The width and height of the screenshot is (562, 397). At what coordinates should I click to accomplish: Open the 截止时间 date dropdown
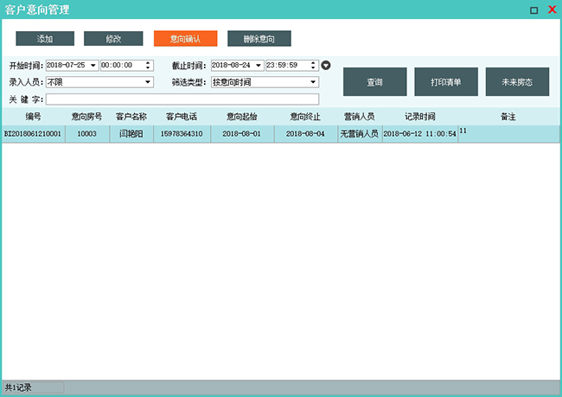click(258, 66)
